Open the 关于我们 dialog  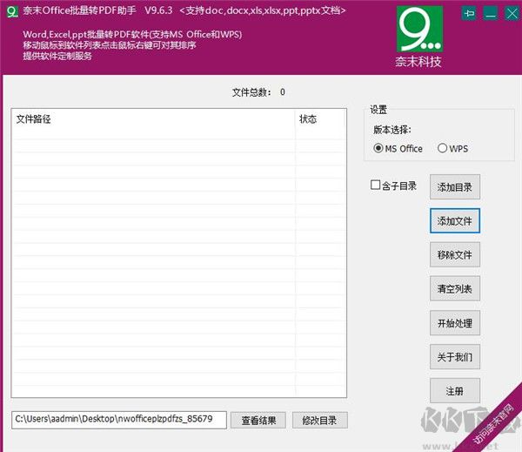click(455, 357)
